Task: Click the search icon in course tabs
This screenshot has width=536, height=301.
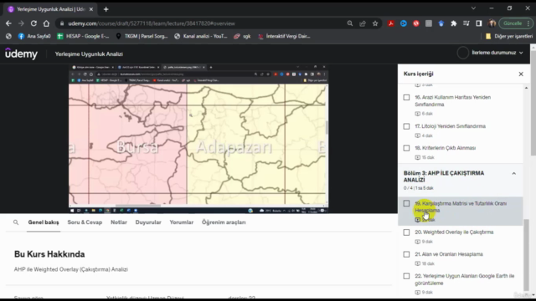Action: pos(16,222)
